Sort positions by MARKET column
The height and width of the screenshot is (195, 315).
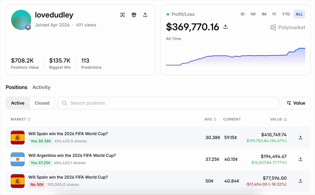pos(21,119)
